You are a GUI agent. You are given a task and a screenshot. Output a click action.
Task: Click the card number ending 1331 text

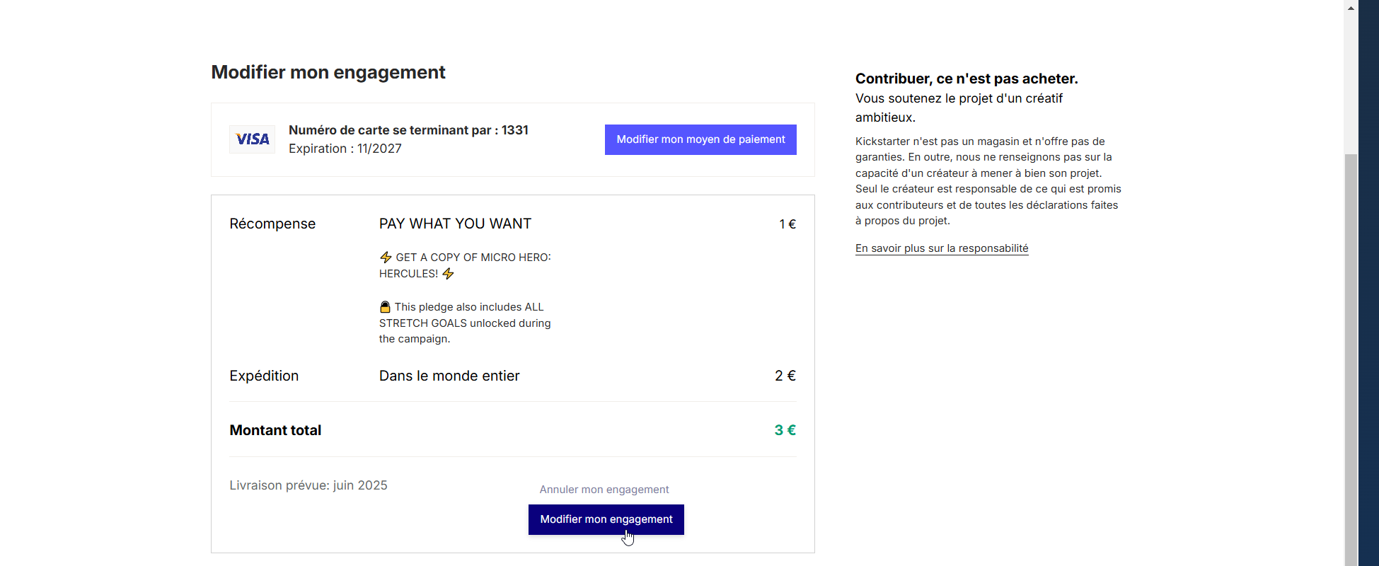[x=408, y=130]
